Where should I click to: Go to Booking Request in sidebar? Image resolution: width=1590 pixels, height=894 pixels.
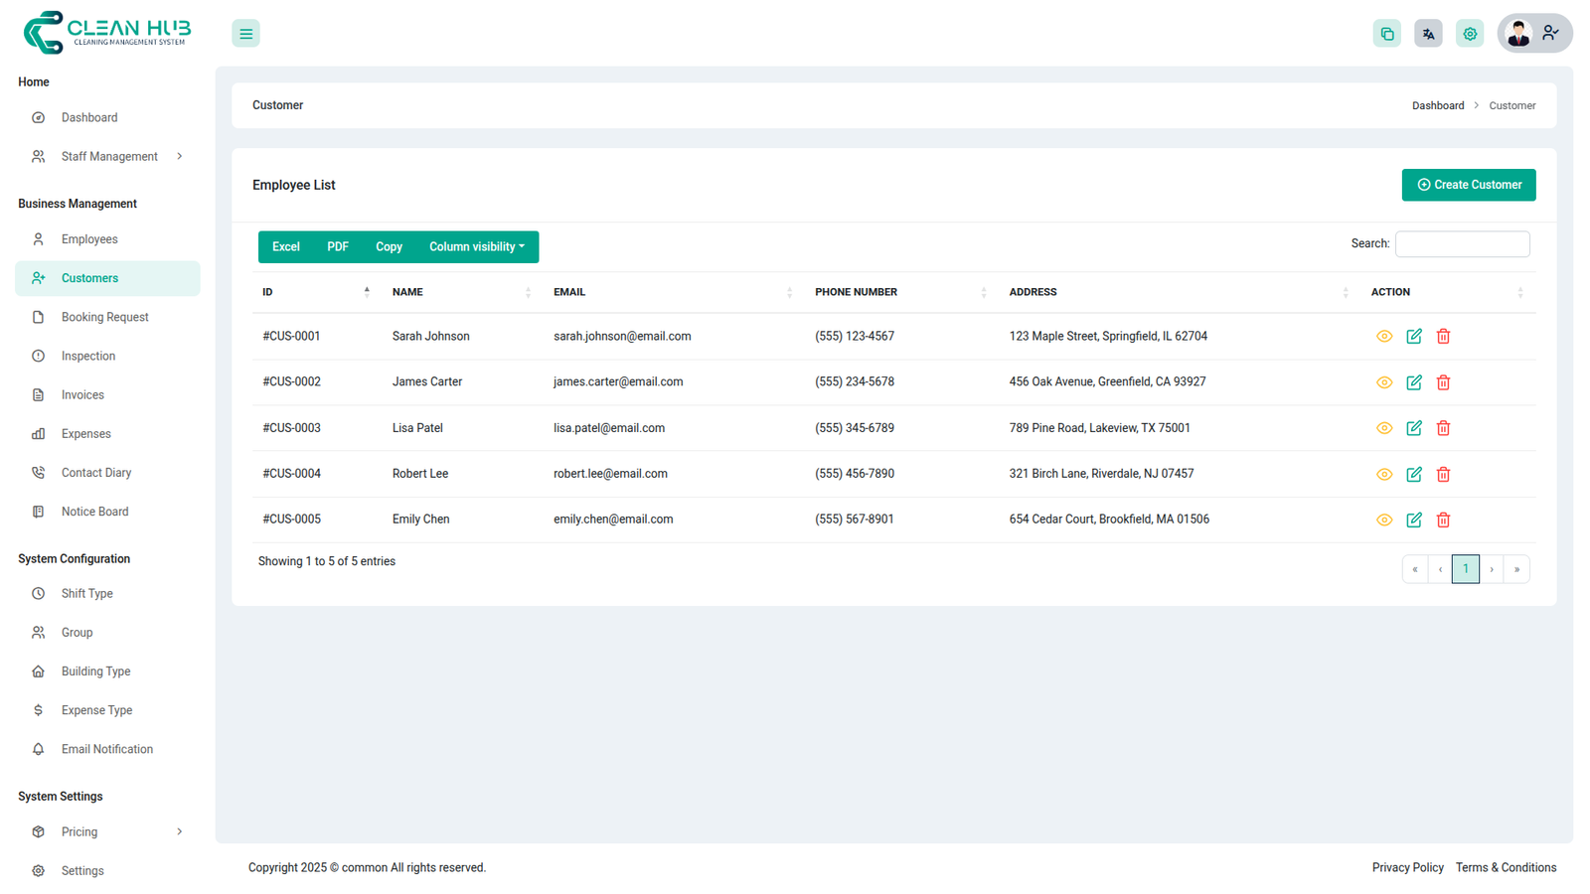coord(104,318)
